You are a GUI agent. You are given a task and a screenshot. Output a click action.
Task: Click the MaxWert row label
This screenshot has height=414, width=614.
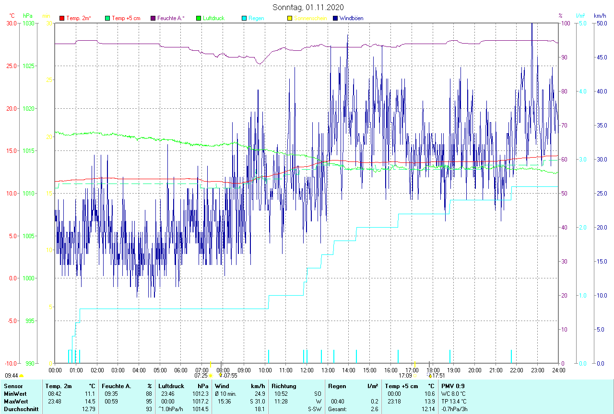(x=16, y=402)
